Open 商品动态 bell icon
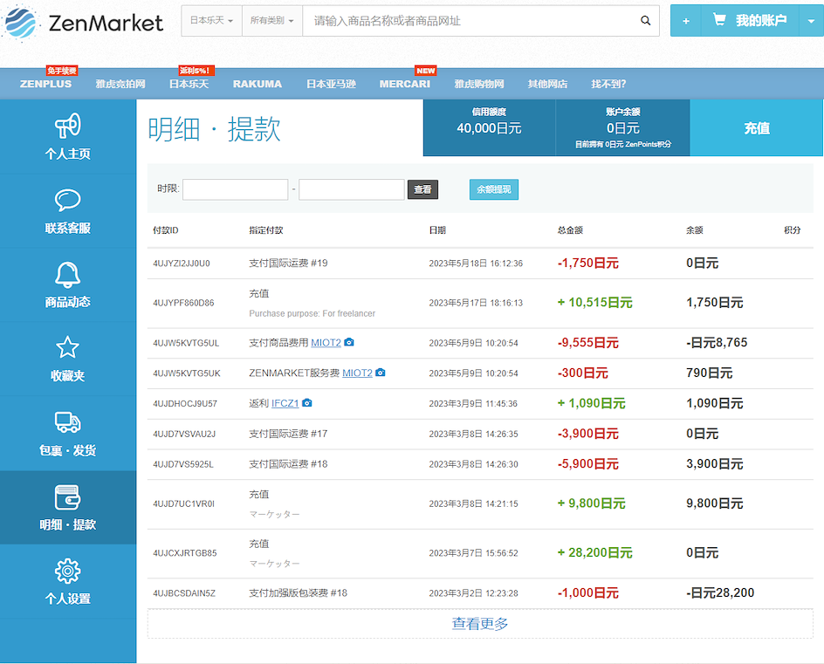The width and height of the screenshot is (824, 664). point(68,274)
